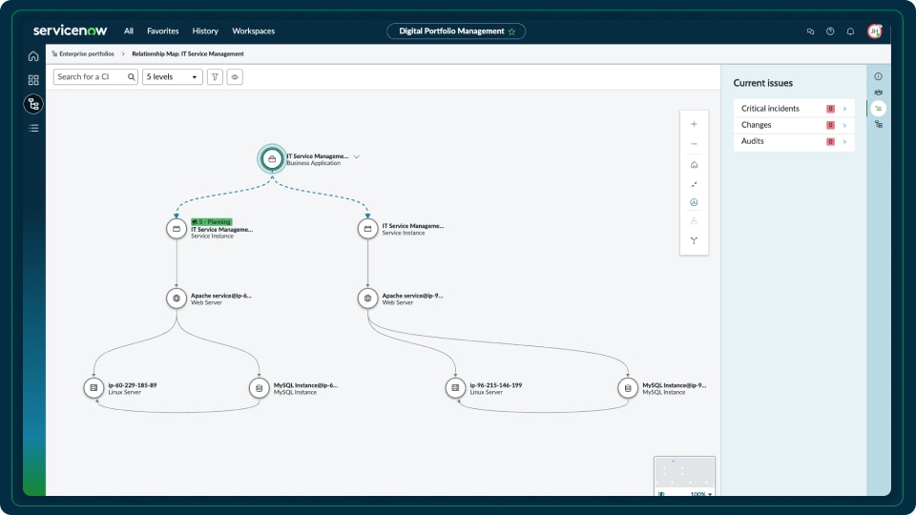Expand chevron next to IT Service Management node
The image size is (916, 515).
356,156
